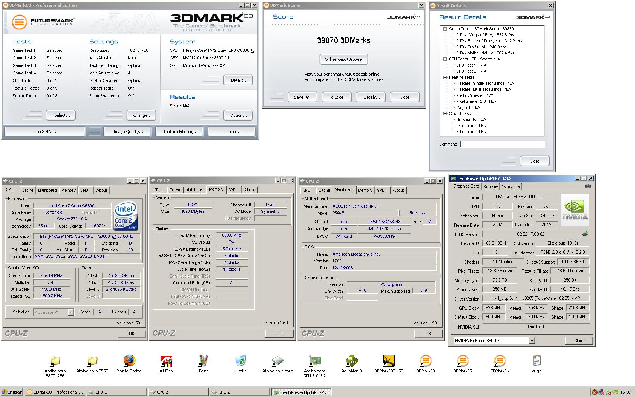Switch to TechPowerUp GPU-Z in the taskbar

(301, 392)
